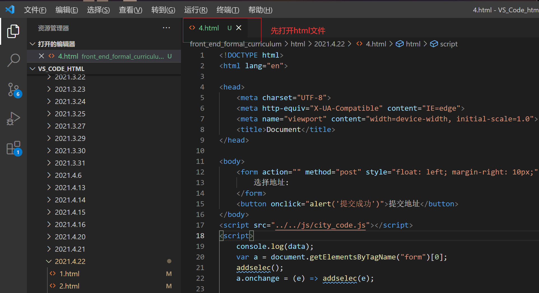
Task: Open the 运行 menu
Action: point(196,10)
